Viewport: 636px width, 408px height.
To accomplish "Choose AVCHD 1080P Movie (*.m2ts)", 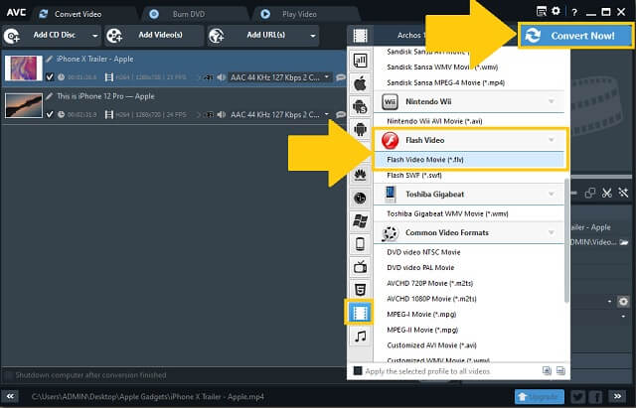I will pos(468,299).
